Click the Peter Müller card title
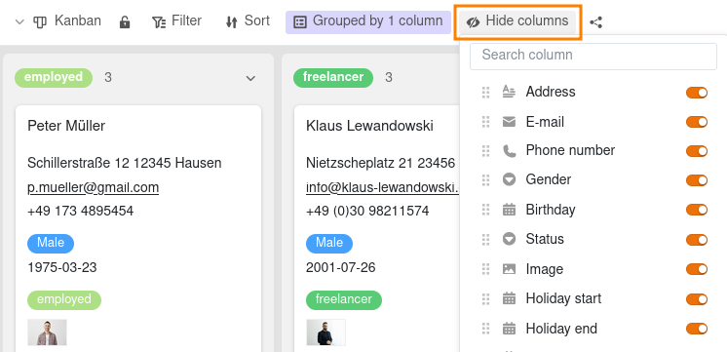The image size is (727, 352). tap(66, 126)
